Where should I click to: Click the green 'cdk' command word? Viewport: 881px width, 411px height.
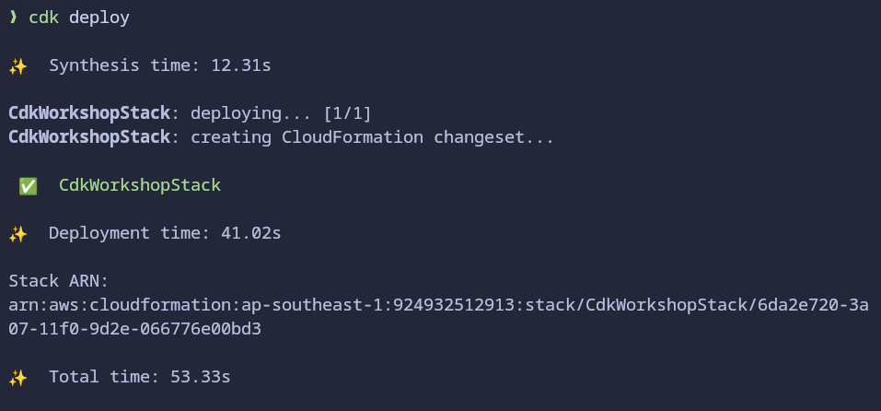(44, 18)
